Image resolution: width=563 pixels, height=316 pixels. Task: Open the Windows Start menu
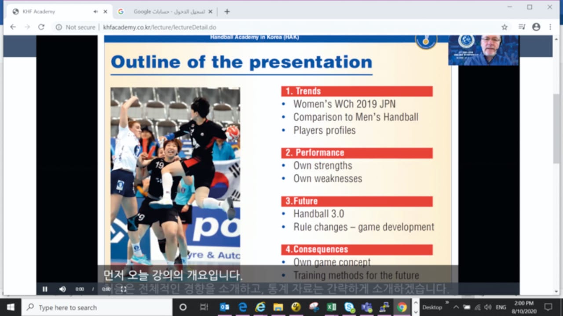tap(10, 307)
